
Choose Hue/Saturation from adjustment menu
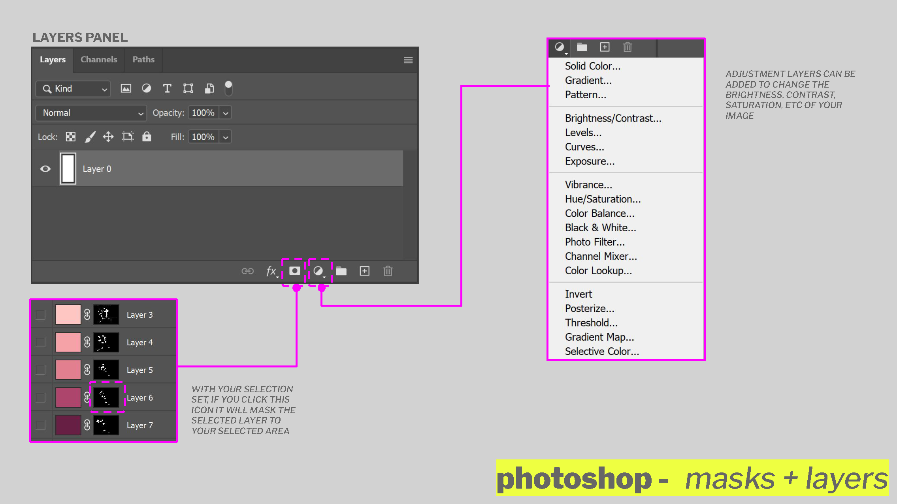(603, 199)
